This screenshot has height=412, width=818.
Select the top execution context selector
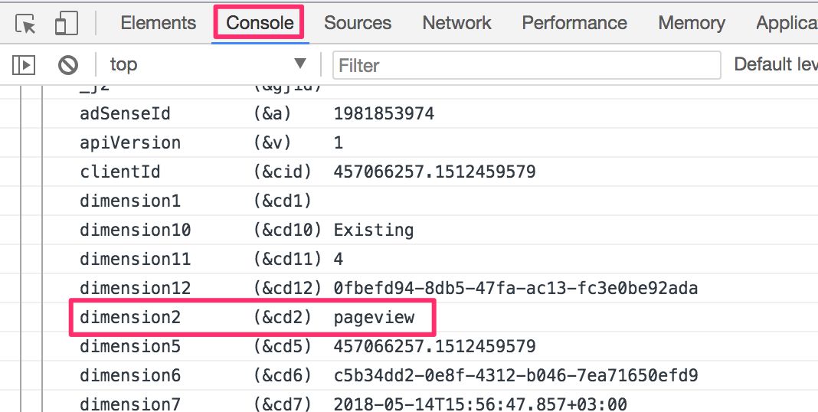208,64
